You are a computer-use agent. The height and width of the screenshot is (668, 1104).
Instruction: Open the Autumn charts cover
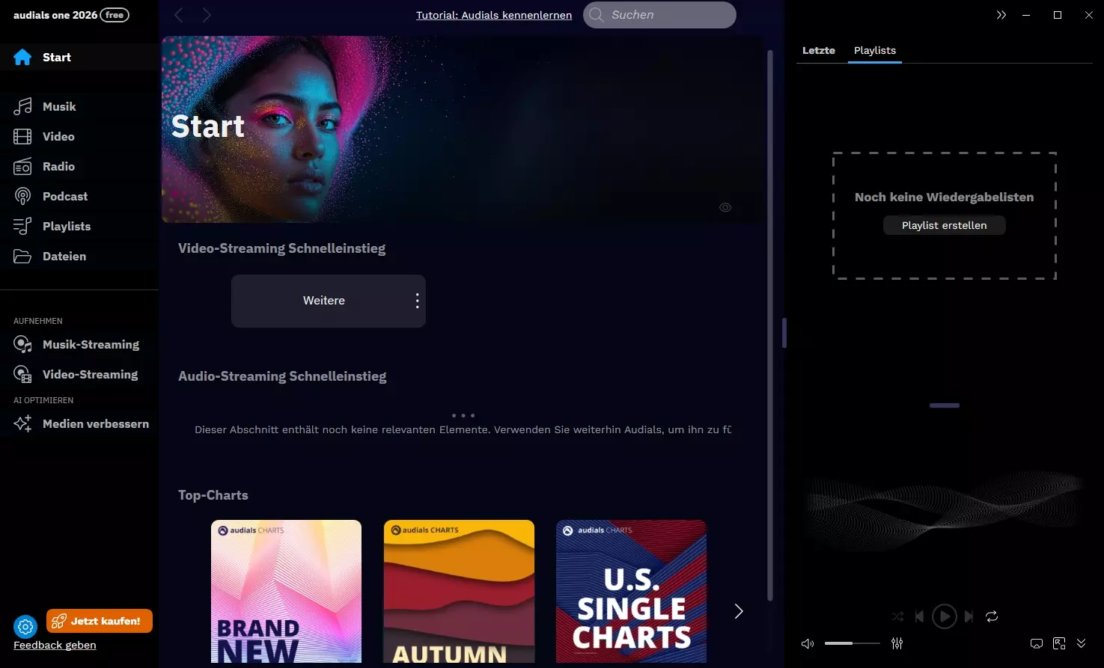point(459,591)
